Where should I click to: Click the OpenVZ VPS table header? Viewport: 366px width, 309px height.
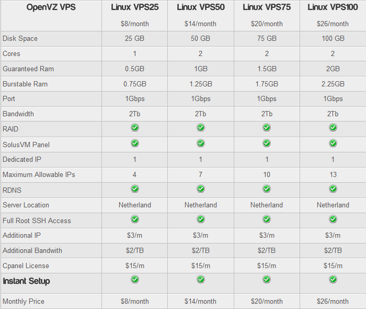pyautogui.click(x=51, y=7)
